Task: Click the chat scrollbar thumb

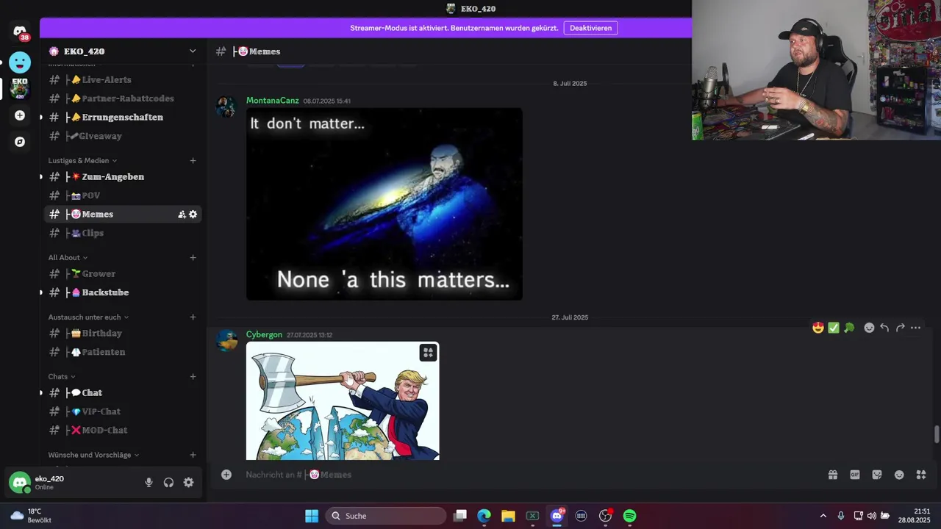Action: pyautogui.click(x=937, y=433)
